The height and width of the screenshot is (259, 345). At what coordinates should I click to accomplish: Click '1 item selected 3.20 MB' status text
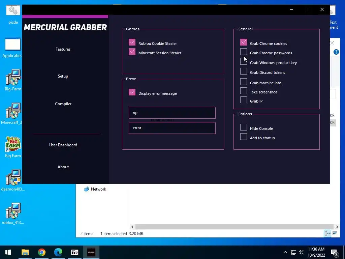(x=122, y=234)
